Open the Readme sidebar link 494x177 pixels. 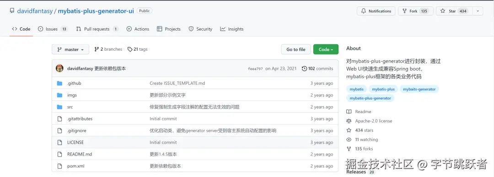click(x=359, y=112)
